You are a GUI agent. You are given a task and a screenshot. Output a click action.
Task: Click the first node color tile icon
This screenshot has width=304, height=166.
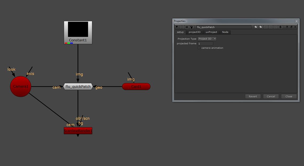pos(256,27)
